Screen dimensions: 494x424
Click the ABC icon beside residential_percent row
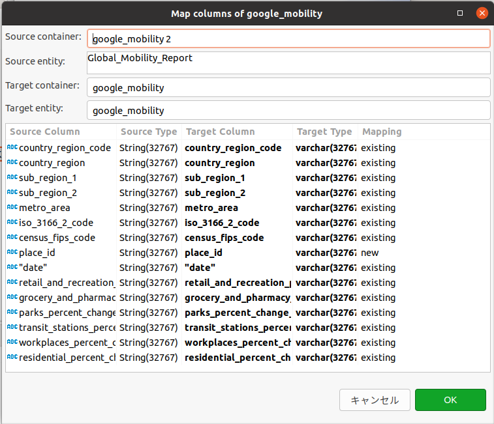click(12, 358)
